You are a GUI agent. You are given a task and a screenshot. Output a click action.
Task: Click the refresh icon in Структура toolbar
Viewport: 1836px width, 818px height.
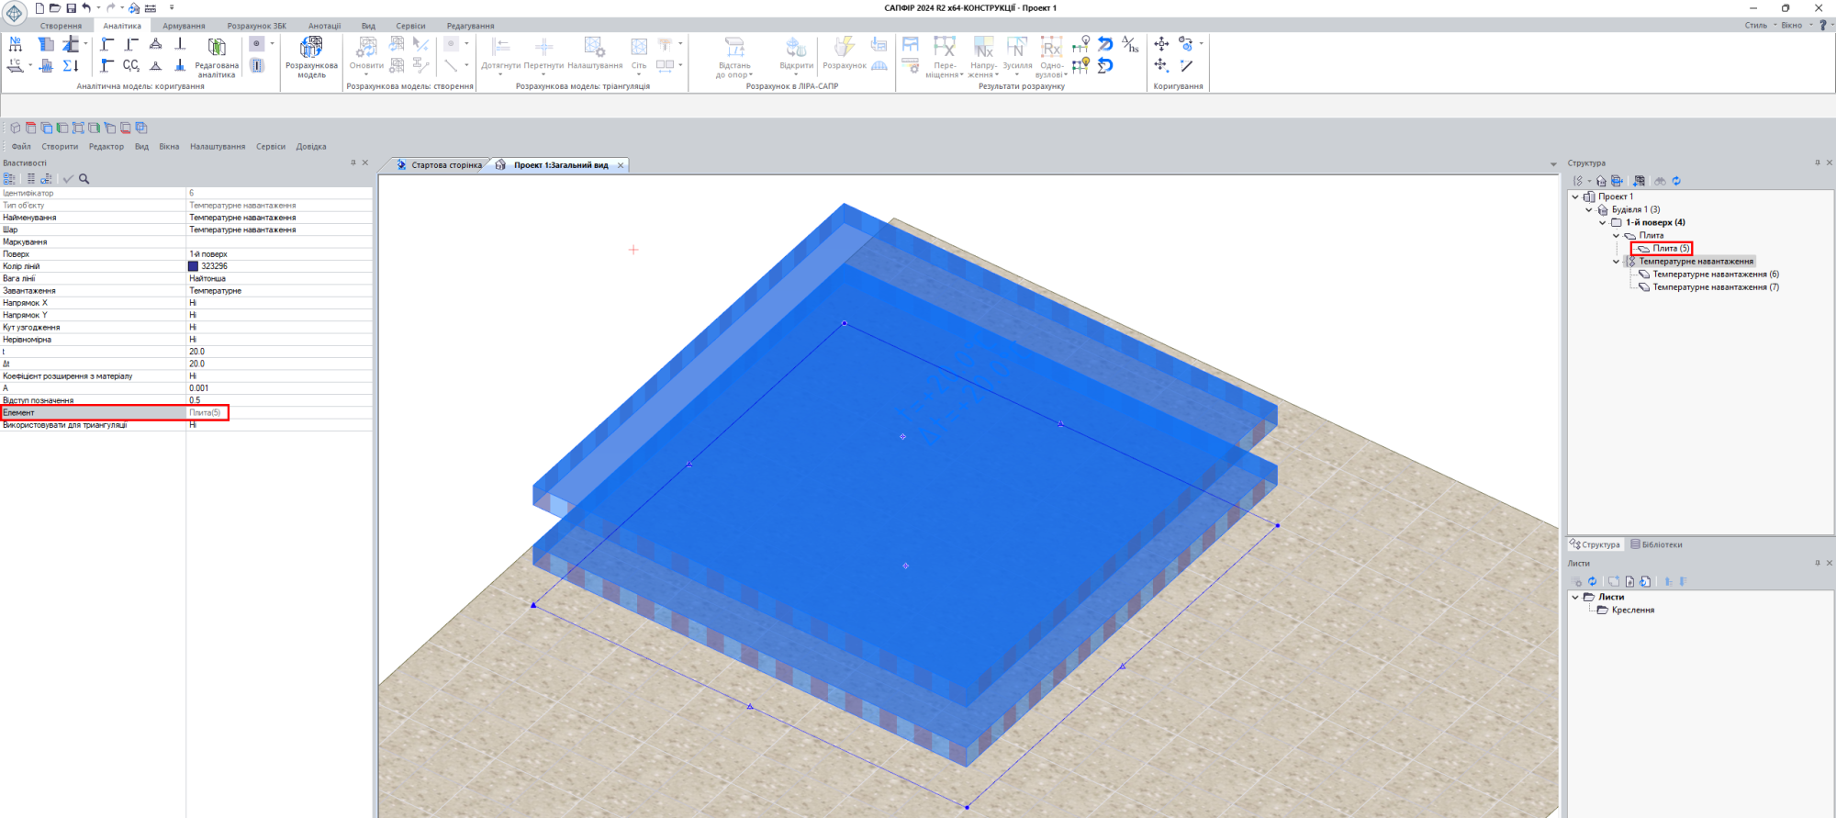pos(1676,181)
